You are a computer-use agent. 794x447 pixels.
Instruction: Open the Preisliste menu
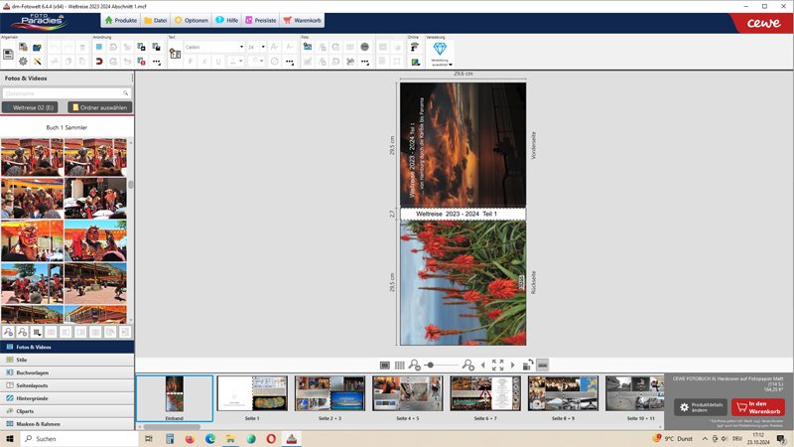(x=258, y=20)
